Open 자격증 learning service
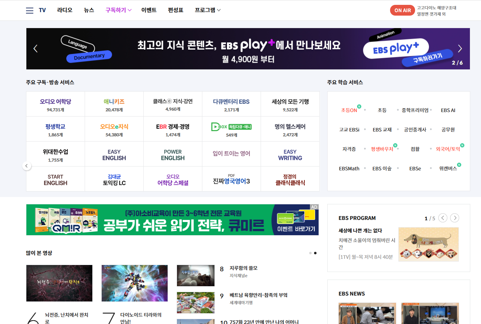This screenshot has width=481, height=324. [x=349, y=149]
